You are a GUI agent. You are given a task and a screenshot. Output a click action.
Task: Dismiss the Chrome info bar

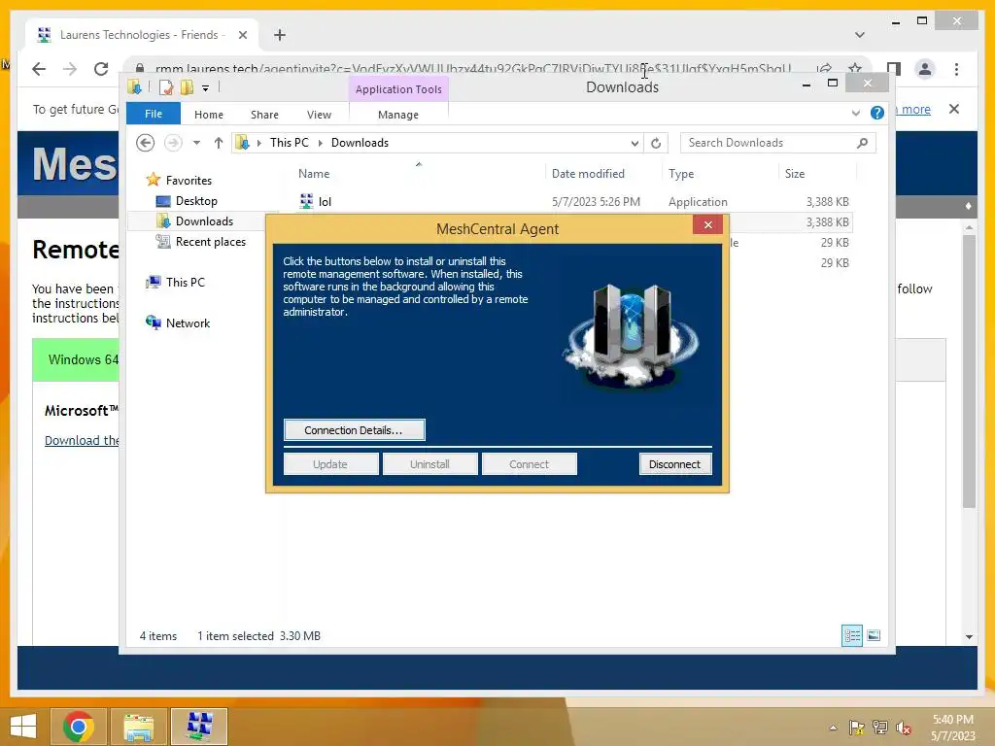954,109
